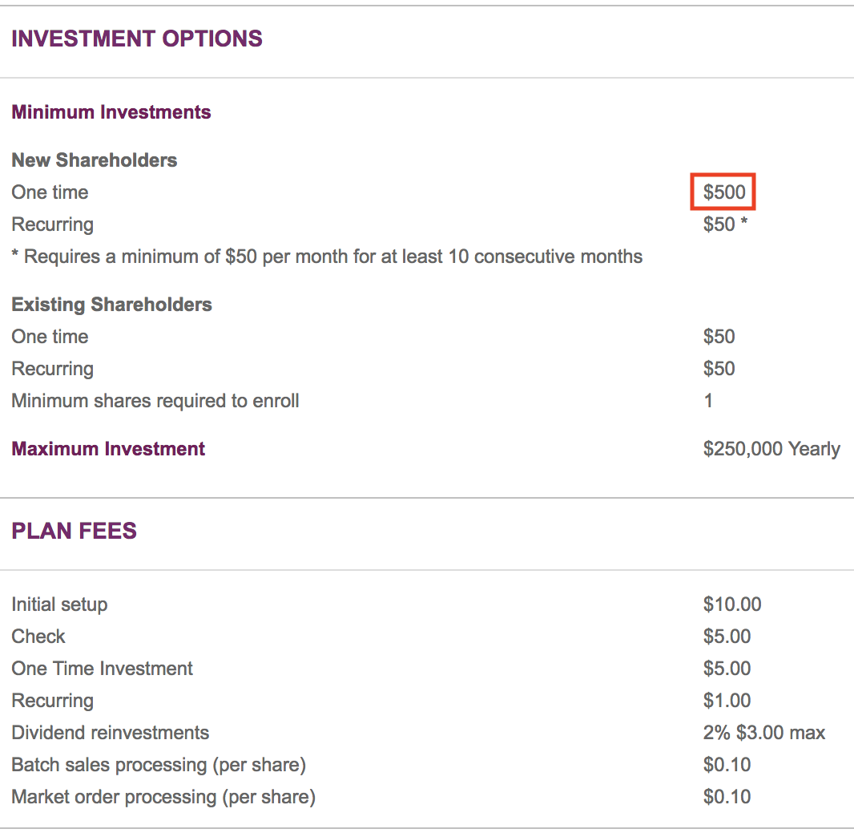This screenshot has width=854, height=837.
Task: Click the New Shareholders label
Action: tap(95, 160)
